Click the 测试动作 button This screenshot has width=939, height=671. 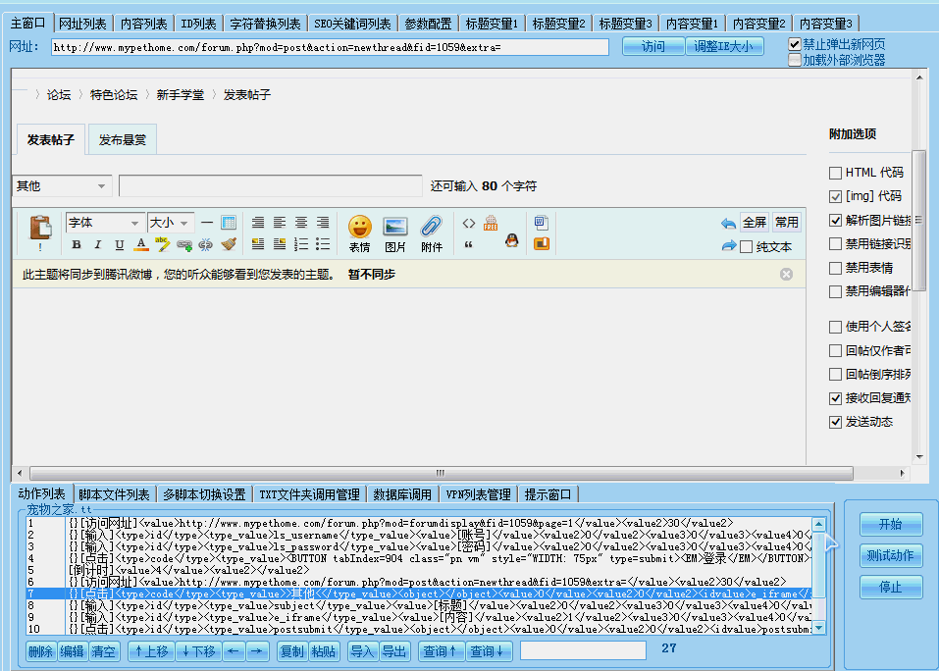pos(891,555)
